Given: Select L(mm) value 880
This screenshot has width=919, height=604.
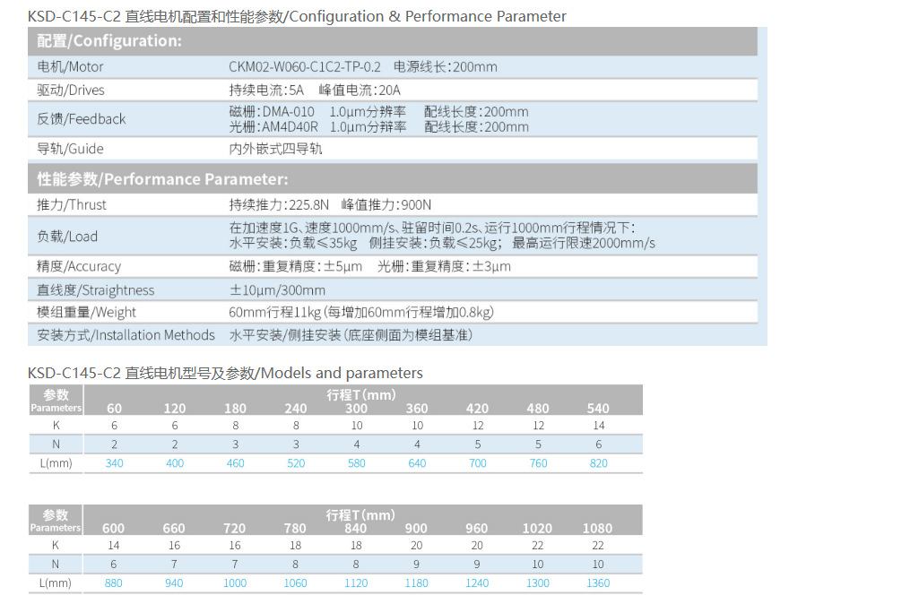Looking at the screenshot, I should 114,583.
